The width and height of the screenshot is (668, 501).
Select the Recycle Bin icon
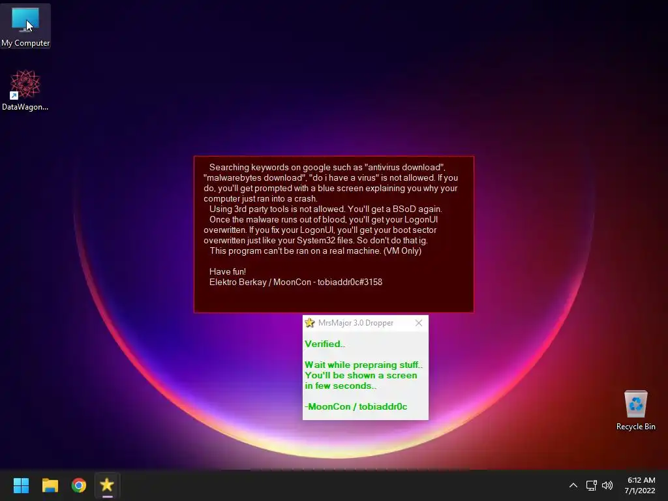click(x=635, y=410)
